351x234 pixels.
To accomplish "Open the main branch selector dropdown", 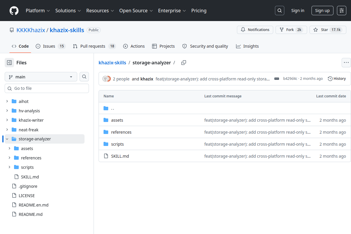I will [41, 77].
